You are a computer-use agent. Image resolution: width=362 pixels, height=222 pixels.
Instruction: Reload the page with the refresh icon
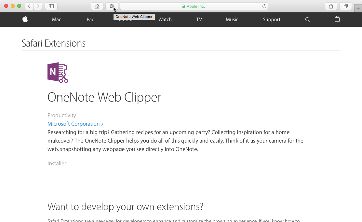point(264,6)
